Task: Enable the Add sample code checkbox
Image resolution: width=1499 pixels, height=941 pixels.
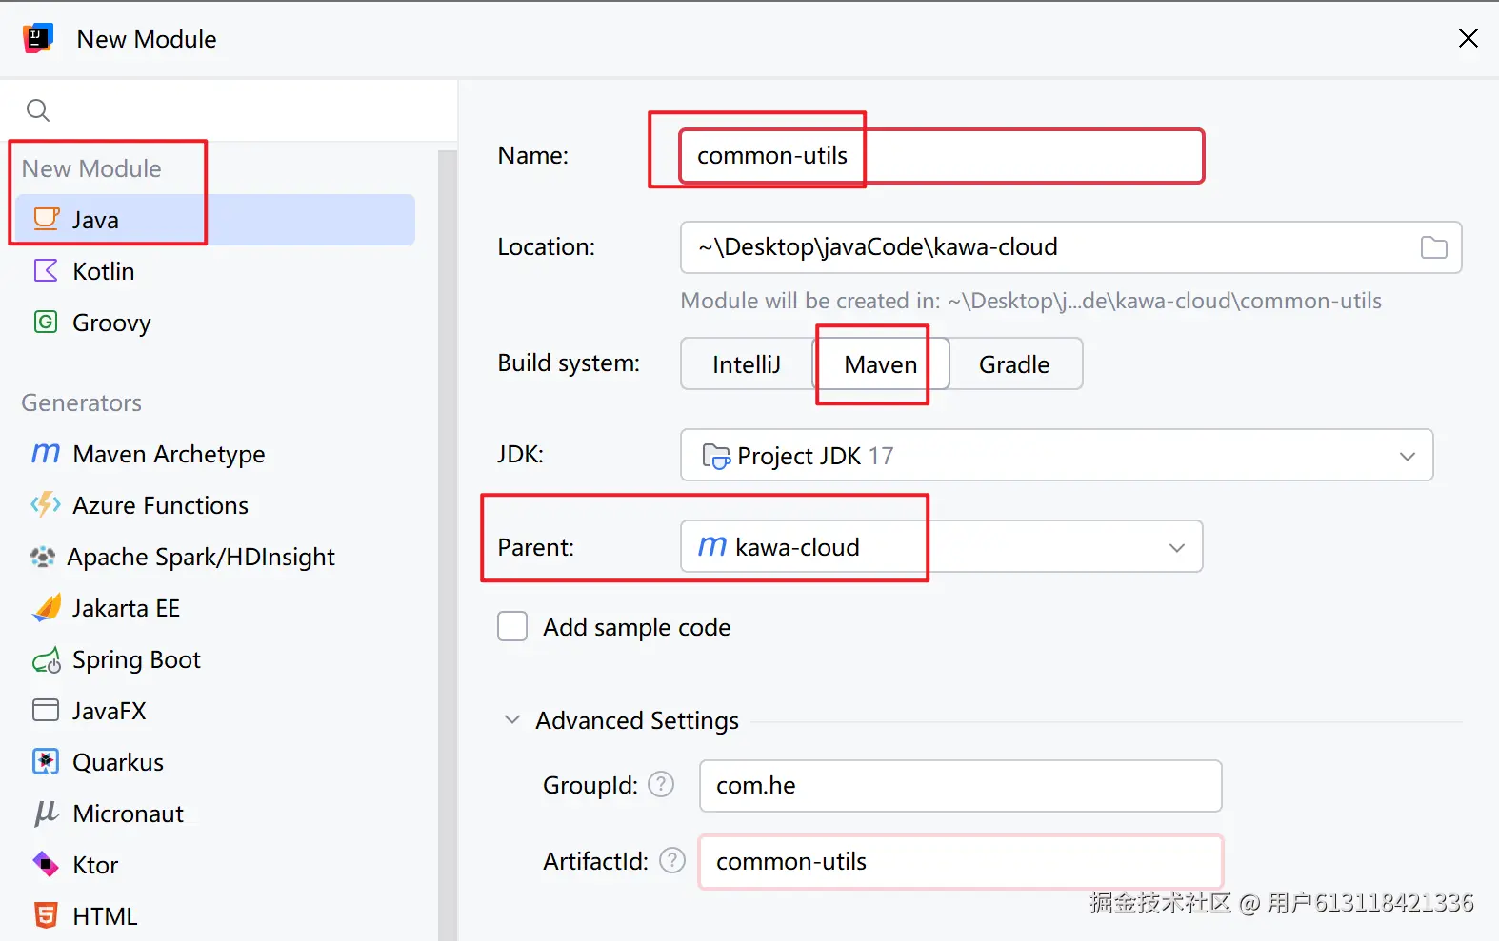Action: point(512,626)
